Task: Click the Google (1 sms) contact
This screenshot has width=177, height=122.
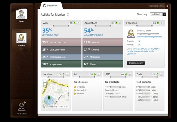Action: [x=112, y=90]
